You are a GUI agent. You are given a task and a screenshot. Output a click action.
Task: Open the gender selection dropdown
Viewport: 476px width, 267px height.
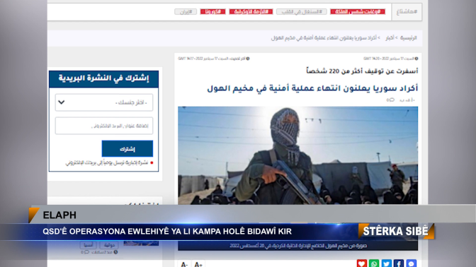(x=104, y=102)
